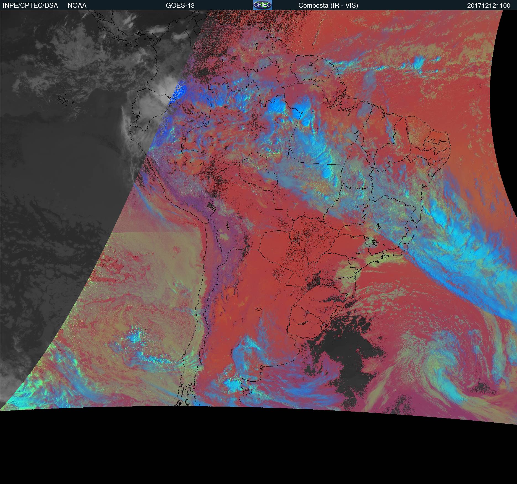The height and width of the screenshot is (484, 517).
Task: Click the INPE/CPTEC/DSA header label
Action: [30, 6]
